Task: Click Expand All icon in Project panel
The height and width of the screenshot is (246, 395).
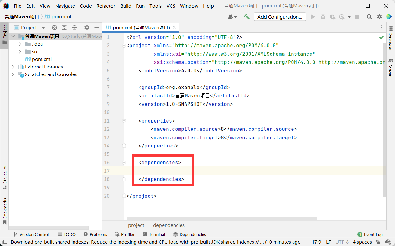Action: [64, 27]
